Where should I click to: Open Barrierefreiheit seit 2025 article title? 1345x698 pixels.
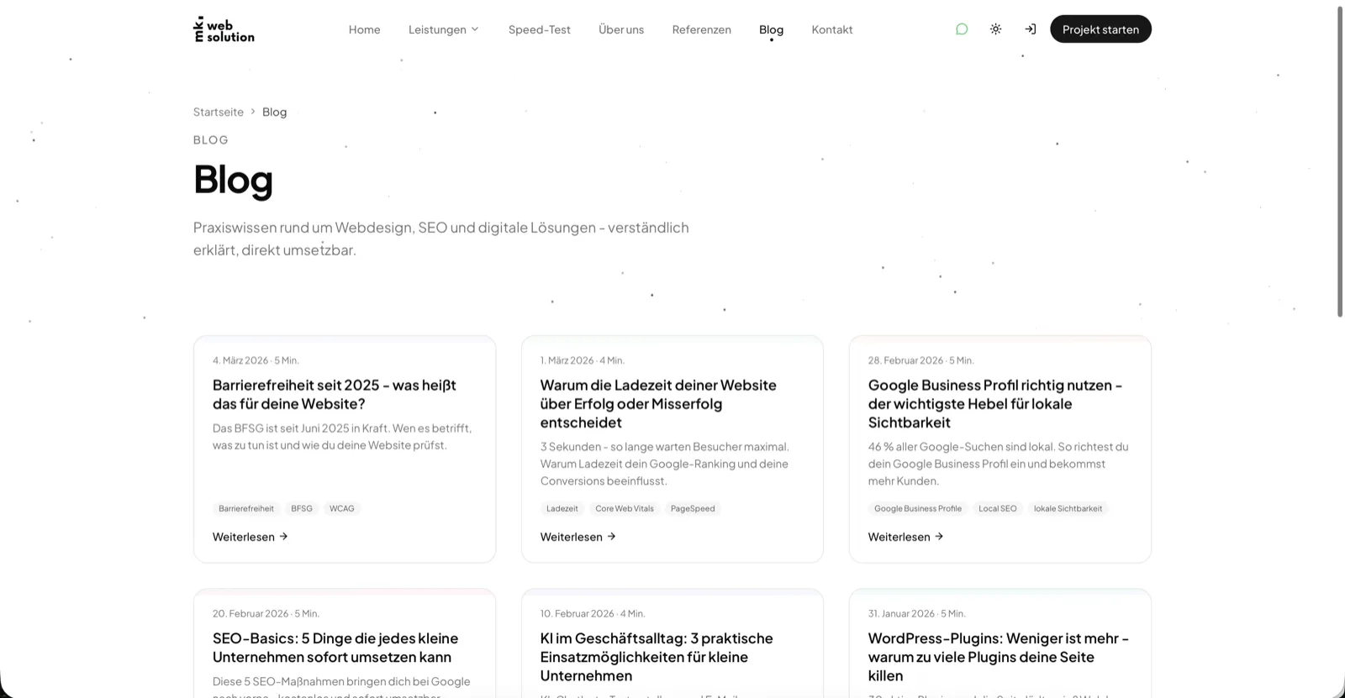coord(335,395)
